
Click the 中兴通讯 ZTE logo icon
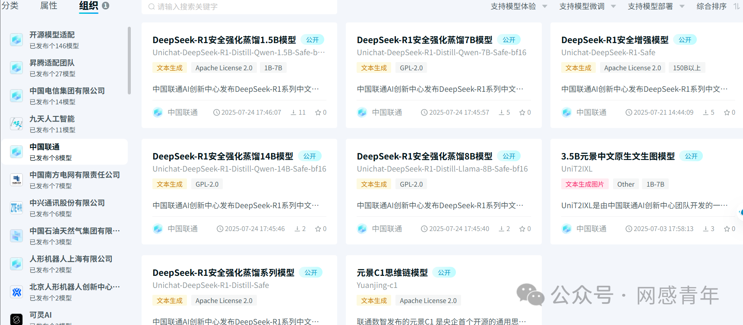pos(16,208)
